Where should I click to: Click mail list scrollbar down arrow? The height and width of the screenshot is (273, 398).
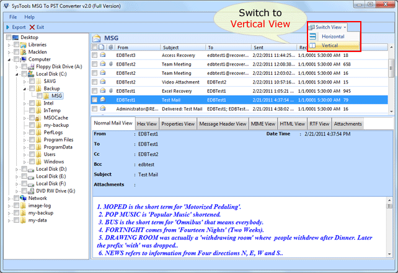click(391, 111)
